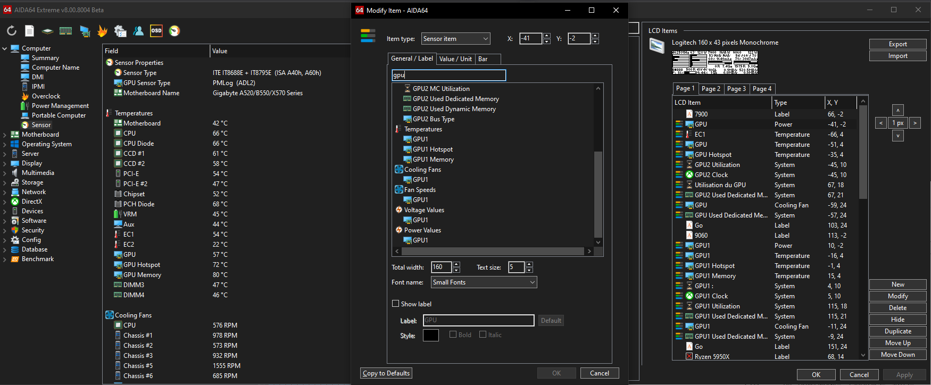
Task: Switch to Page 3 tab
Action: [x=736, y=89]
